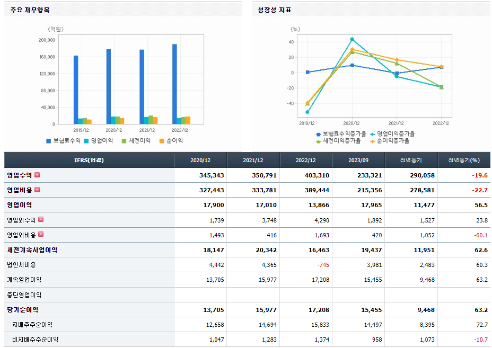The width and height of the screenshot is (492, 348).
Task: Click the -19.6 영업수익 change value
Action: click(x=480, y=175)
